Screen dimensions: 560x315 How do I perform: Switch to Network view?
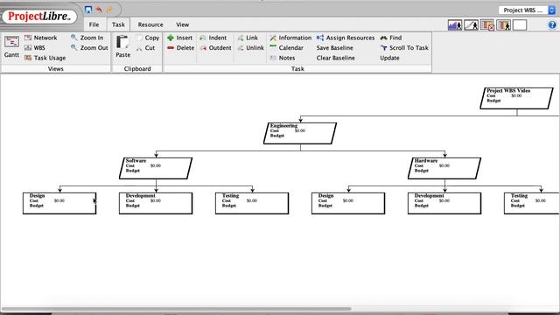pos(41,38)
